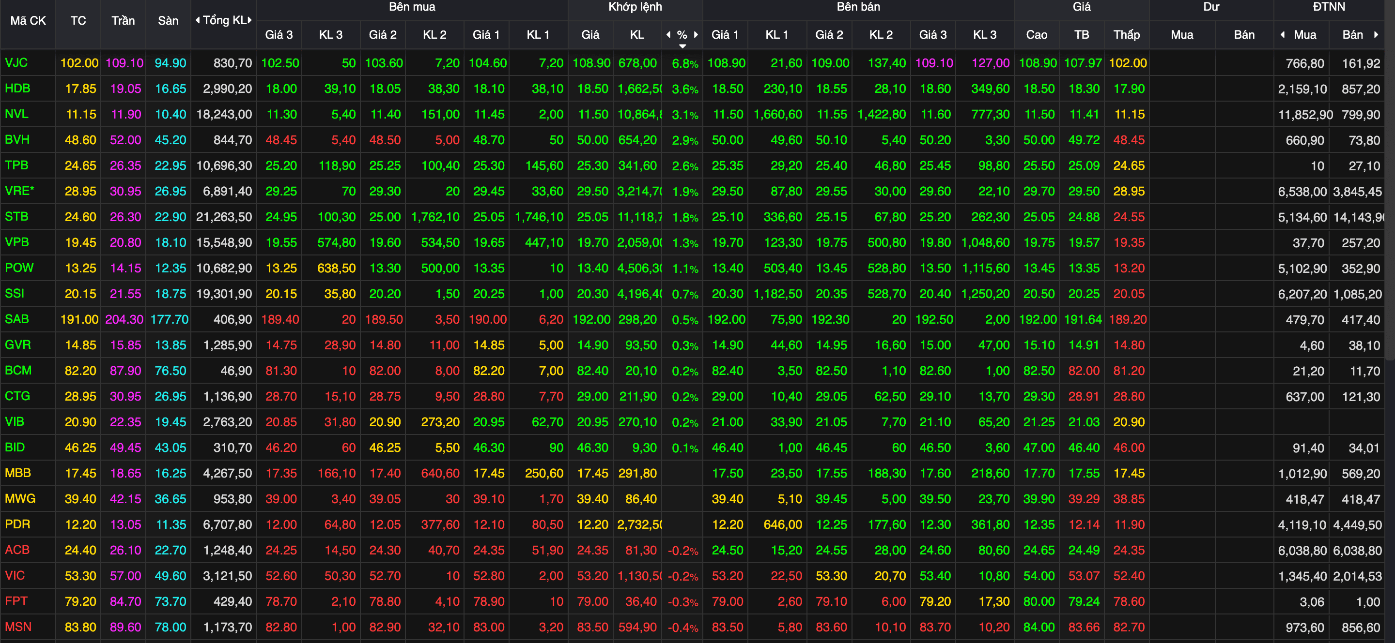Image resolution: width=1395 pixels, height=643 pixels.
Task: Open VRE* stock ticker
Action: click(x=19, y=191)
